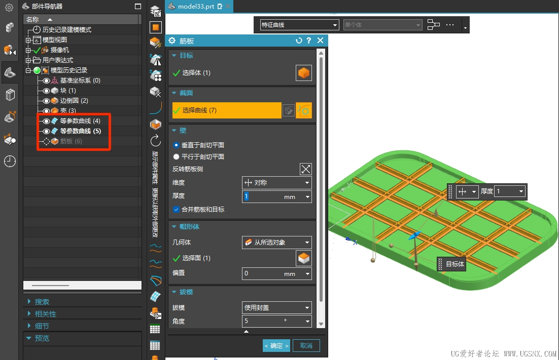
Task: Expand the User Expressions tree node
Action: coord(28,60)
